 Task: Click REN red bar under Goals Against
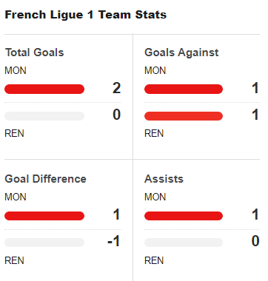tap(184, 116)
